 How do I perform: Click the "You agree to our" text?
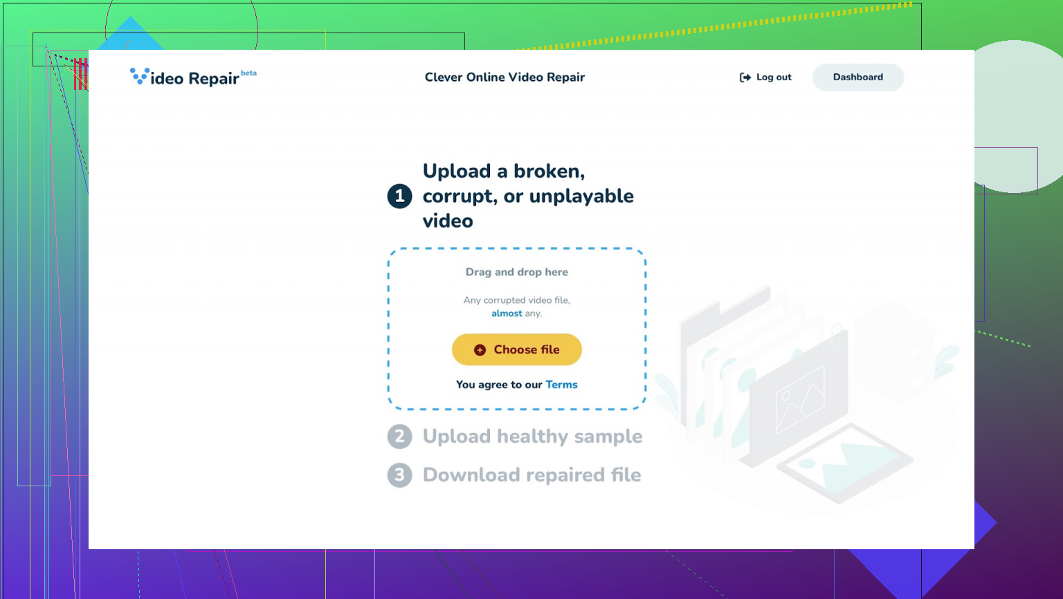coord(499,385)
